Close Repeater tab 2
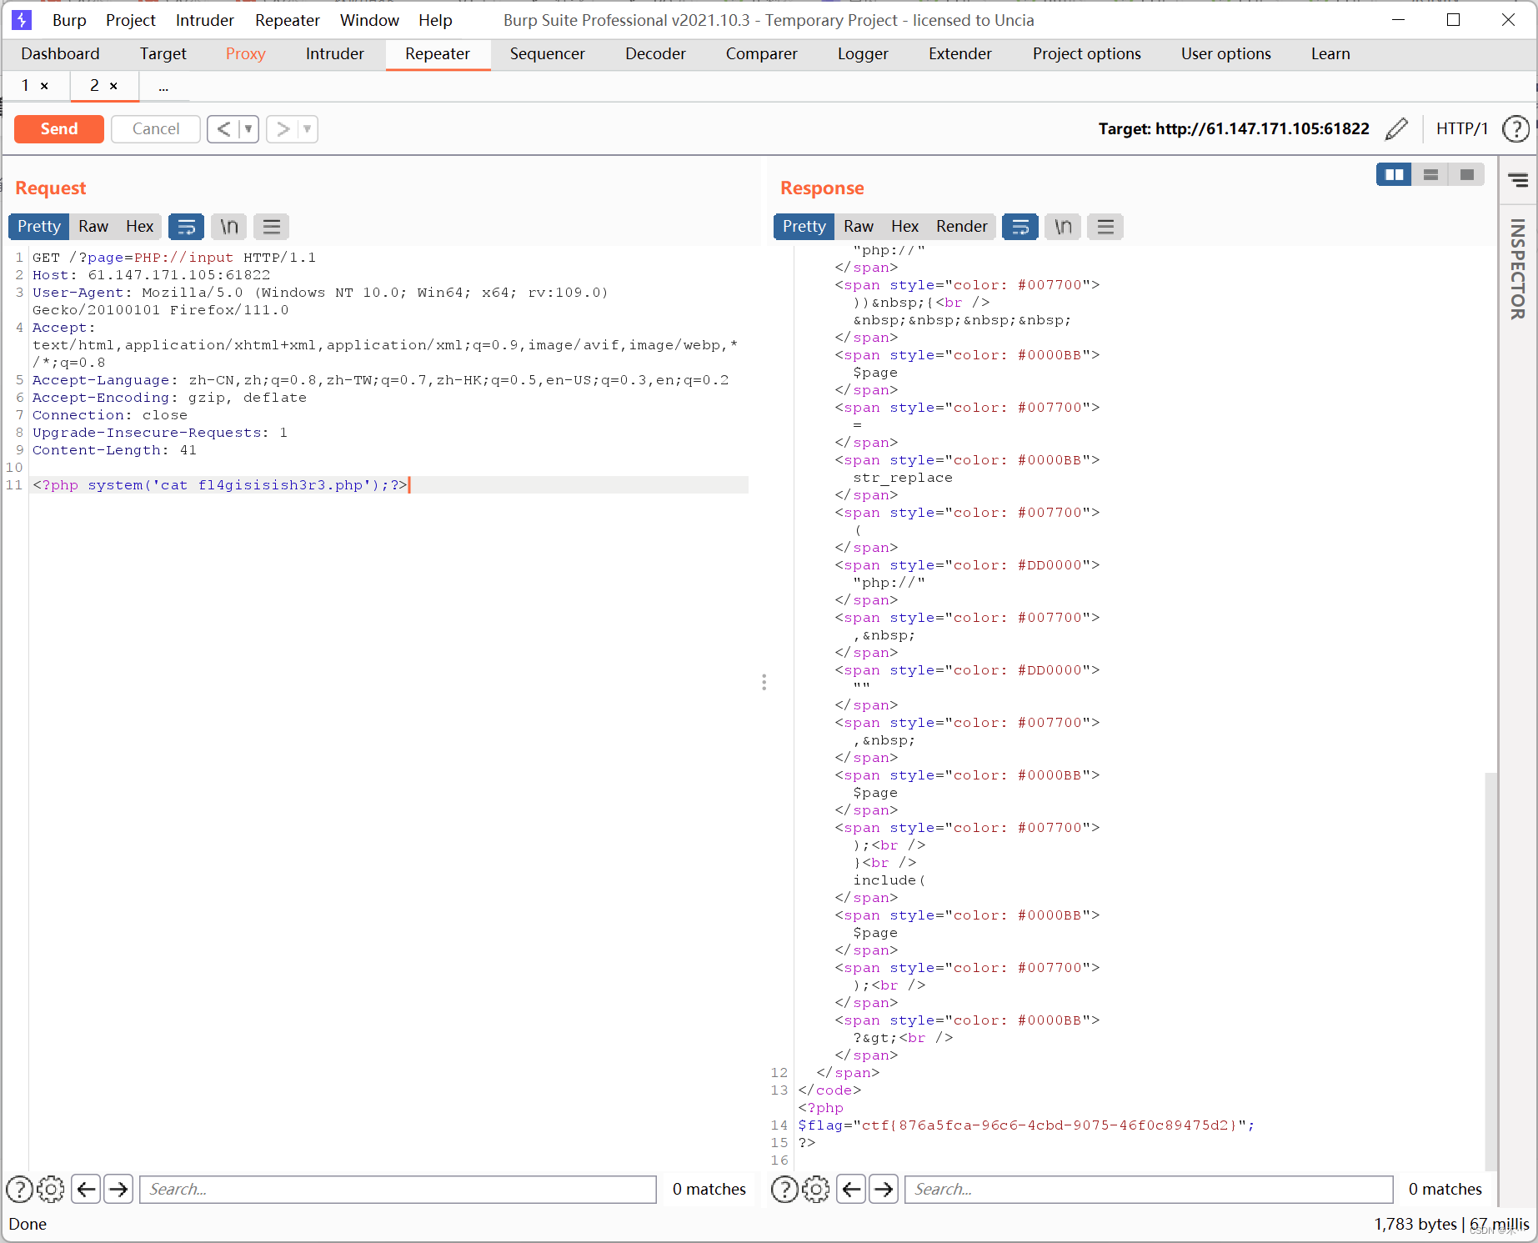This screenshot has height=1243, width=1538. [x=113, y=86]
